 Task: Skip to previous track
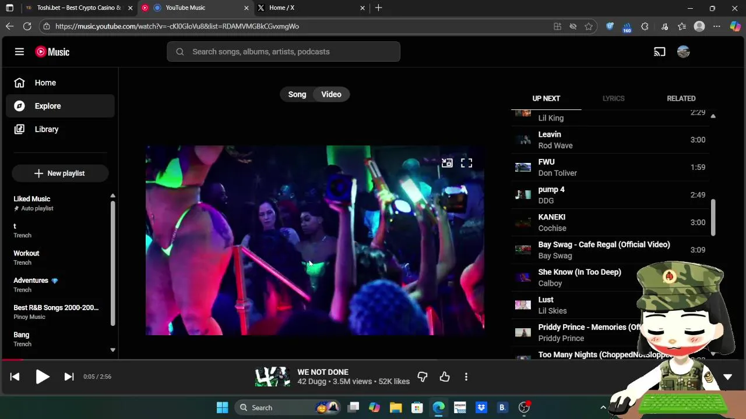pos(15,377)
